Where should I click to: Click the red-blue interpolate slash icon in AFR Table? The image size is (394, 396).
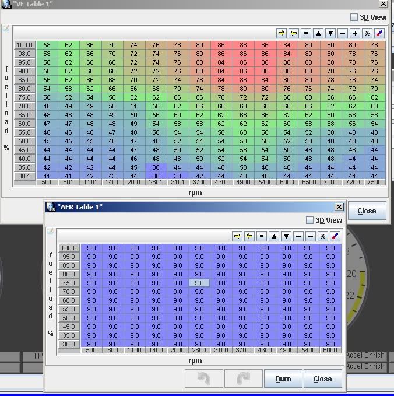335,236
